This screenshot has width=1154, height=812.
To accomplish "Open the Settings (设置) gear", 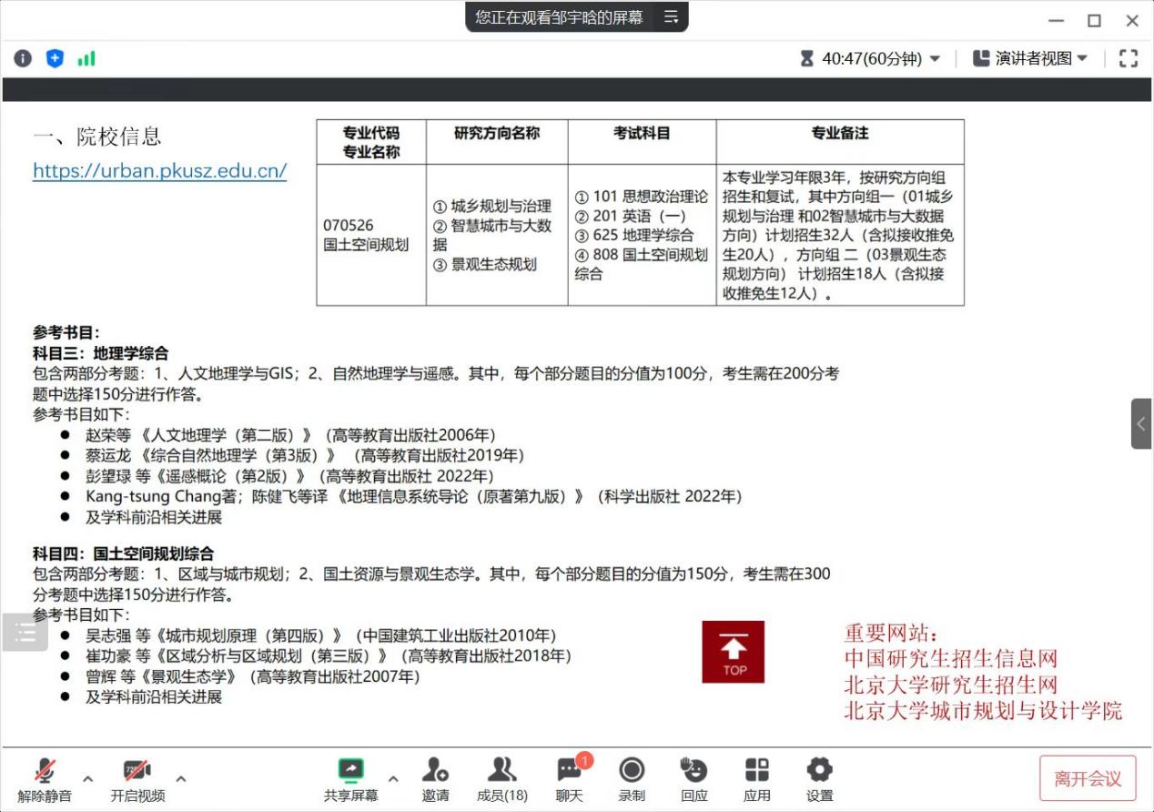I will click(819, 779).
